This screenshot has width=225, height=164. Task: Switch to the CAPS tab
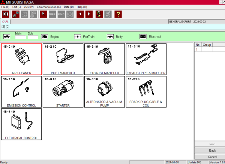pyautogui.click(x=5, y=21)
